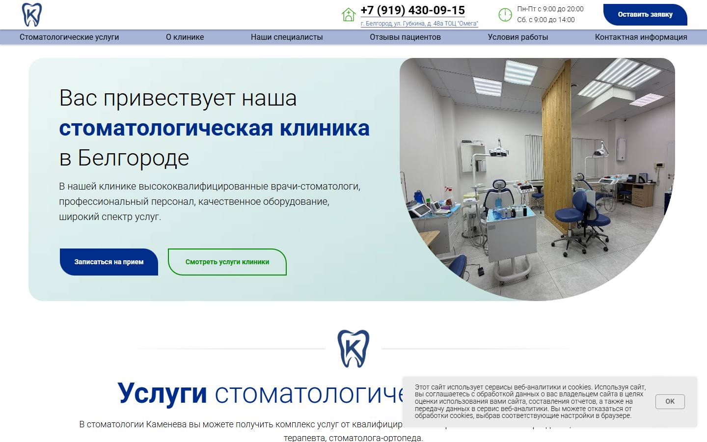Image resolution: width=707 pixels, height=442 pixels.
Task: Click the tooth logo above the services heading
Action: tap(353, 349)
